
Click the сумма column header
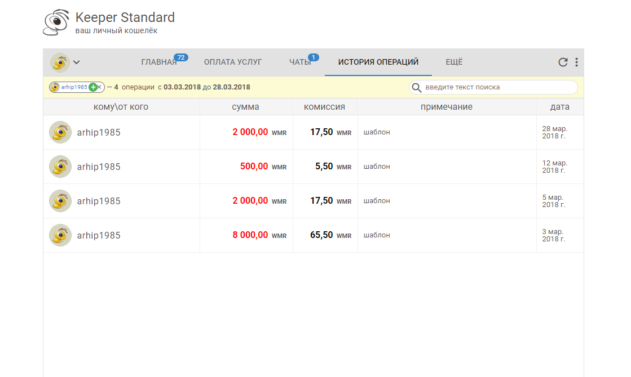(x=245, y=107)
